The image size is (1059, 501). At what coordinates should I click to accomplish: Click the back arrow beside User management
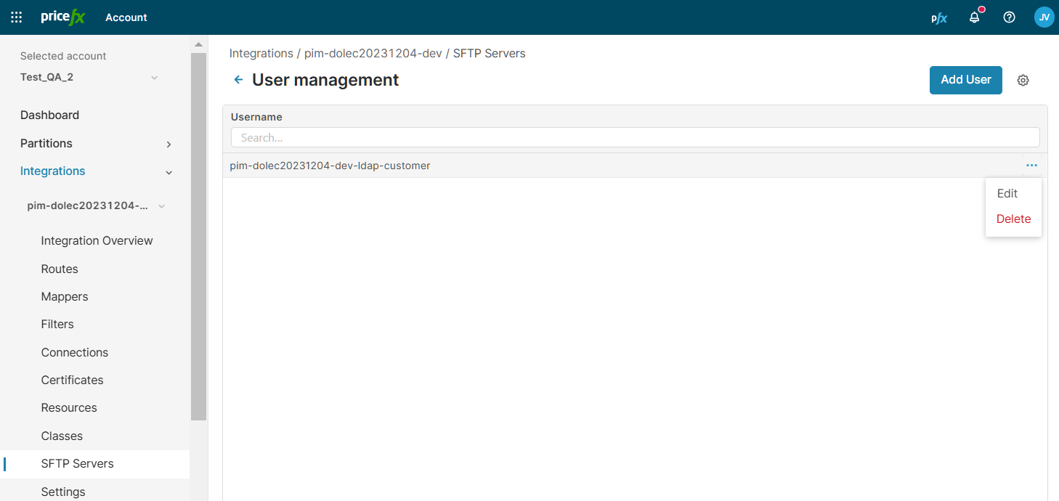[x=238, y=80]
